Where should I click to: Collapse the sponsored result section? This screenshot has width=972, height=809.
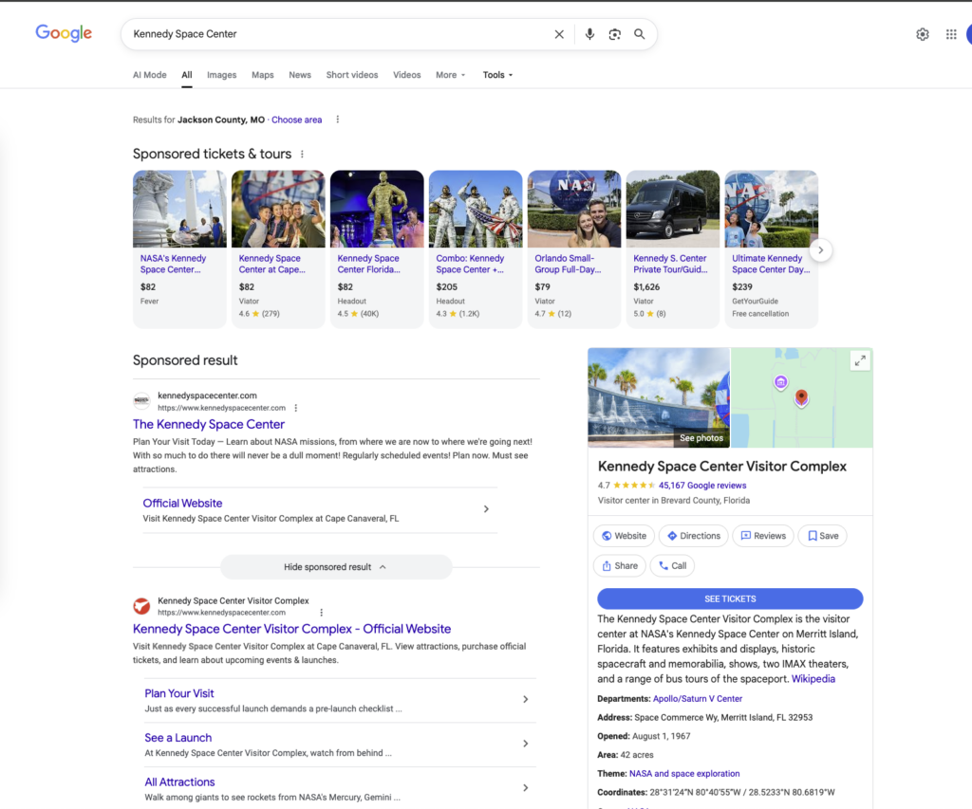[336, 567]
